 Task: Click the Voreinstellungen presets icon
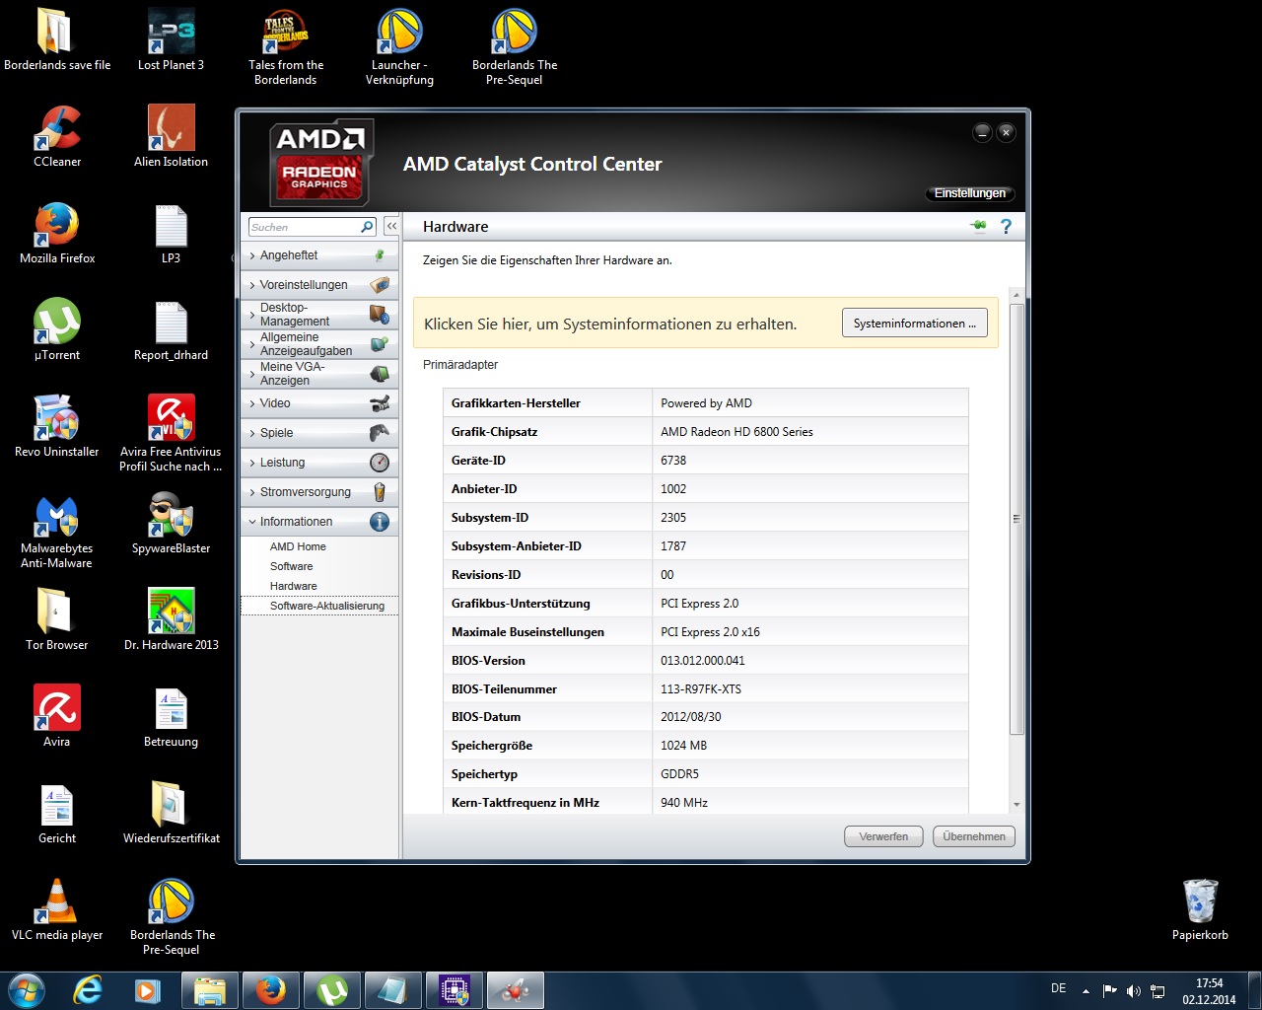[x=380, y=285]
